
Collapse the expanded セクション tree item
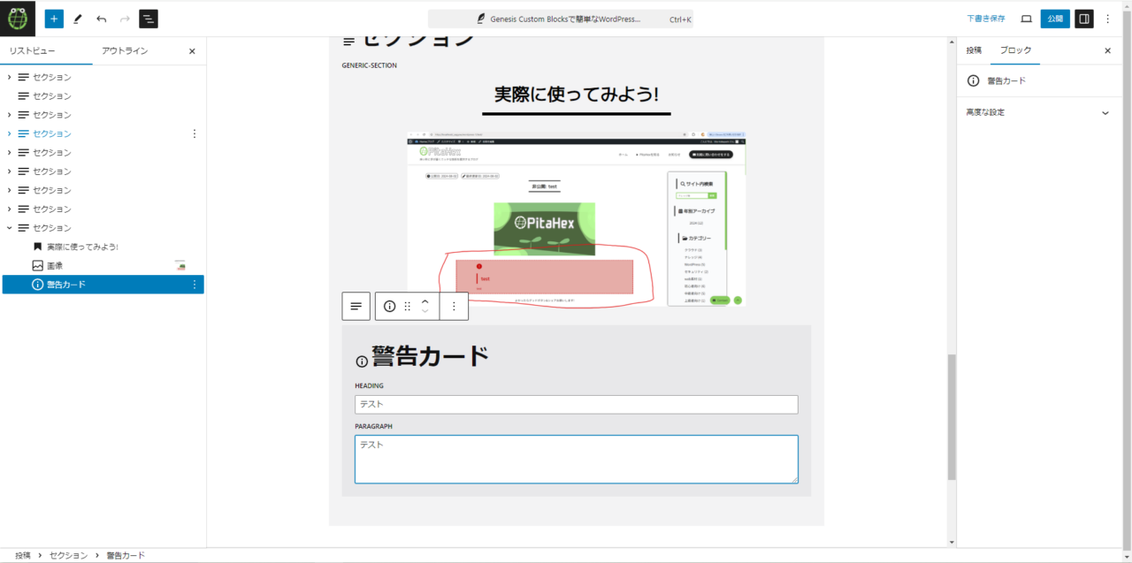pos(10,228)
